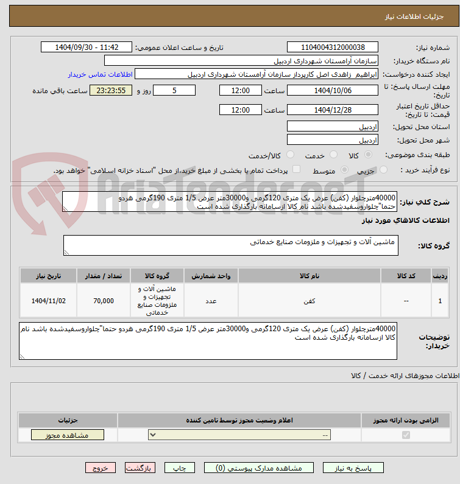Toggle the الزامی بودن ارائه مجوز checkbox
The width and height of the screenshot is (460, 484).
406,435
